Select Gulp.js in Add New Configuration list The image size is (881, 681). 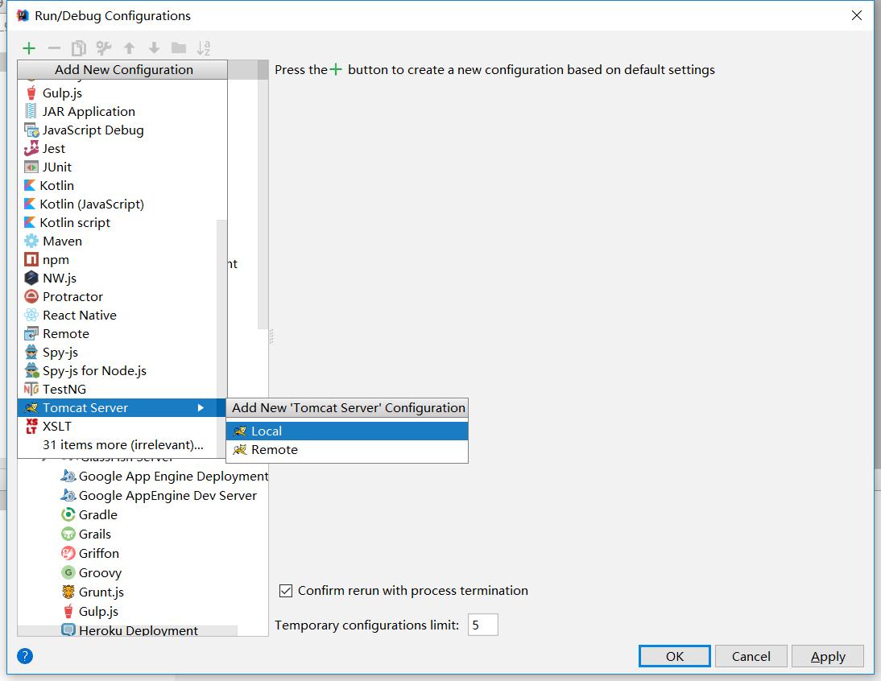click(122, 93)
